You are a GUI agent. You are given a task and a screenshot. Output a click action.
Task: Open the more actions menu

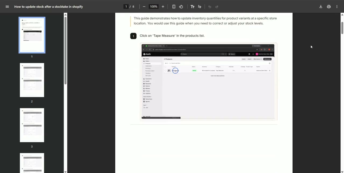337,6
